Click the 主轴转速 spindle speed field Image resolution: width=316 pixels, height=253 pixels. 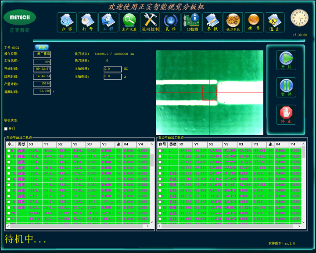112,69
